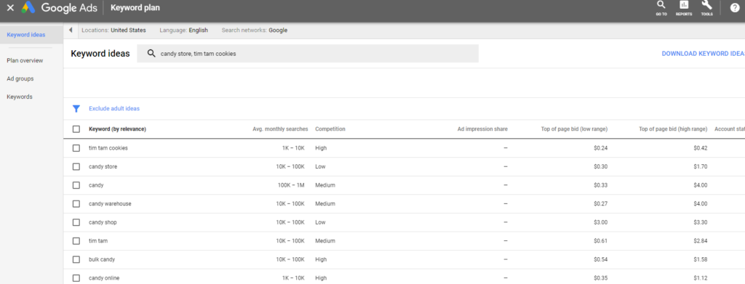Click the keyword 'candy shop'
Viewport: 745px width, 284px height.
coord(103,222)
